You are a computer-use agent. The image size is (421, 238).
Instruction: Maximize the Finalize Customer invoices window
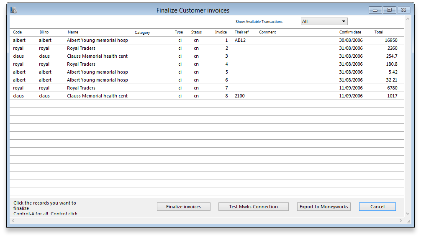pyautogui.click(x=389, y=10)
